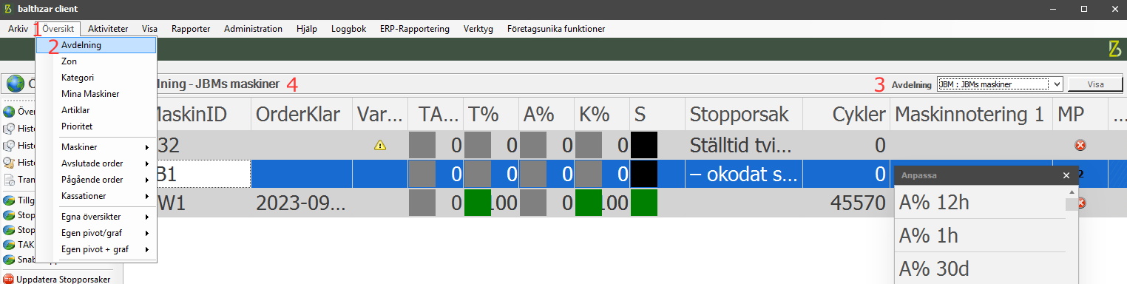Click the Snab sidebar icon
Image resolution: width=1127 pixels, height=284 pixels.
click(x=9, y=260)
